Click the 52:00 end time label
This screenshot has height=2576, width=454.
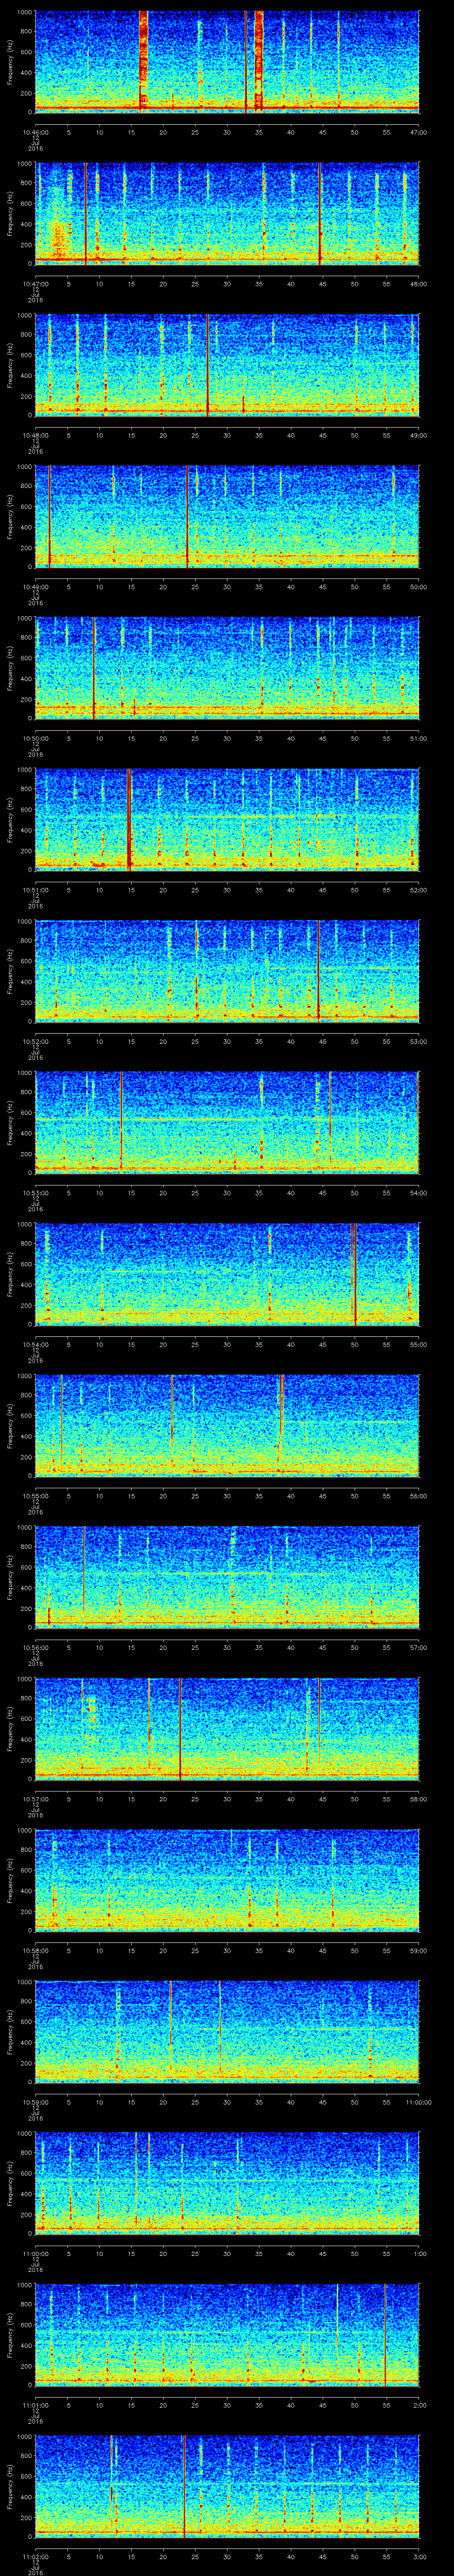[419, 890]
